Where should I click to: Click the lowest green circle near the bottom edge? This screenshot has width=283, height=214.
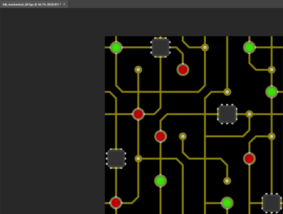pos(227,203)
